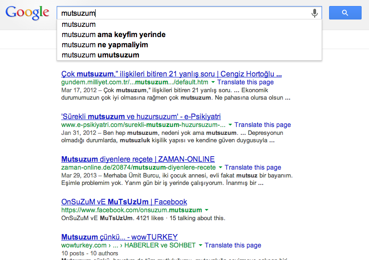Click the green URL 'https://www.facebook.com/onsuzum.mutsuzum'

tap(131, 209)
